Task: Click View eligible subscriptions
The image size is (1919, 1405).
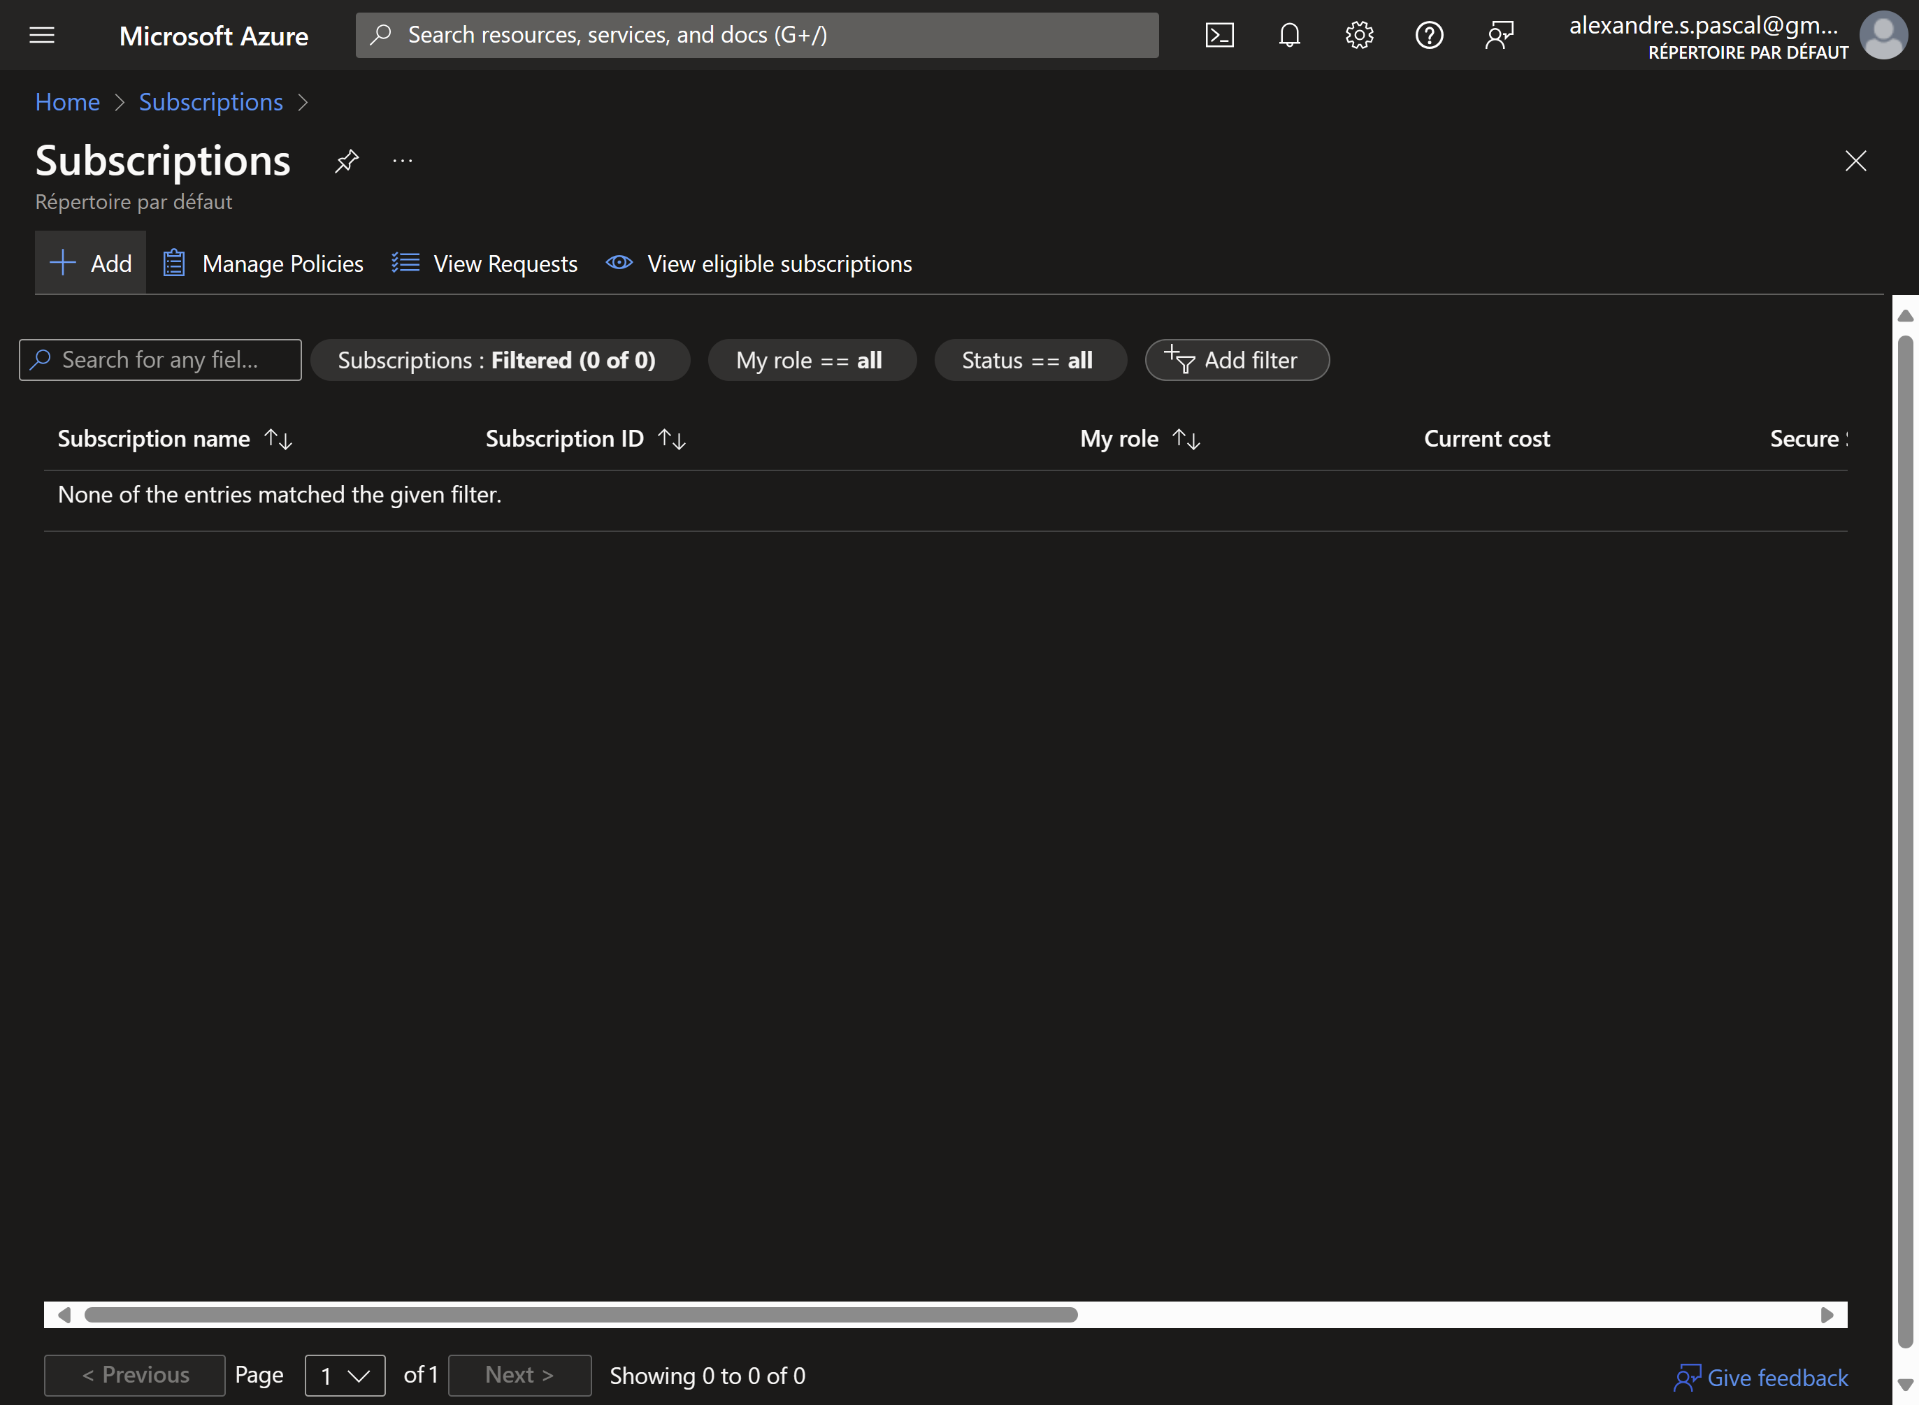Action: (x=759, y=264)
